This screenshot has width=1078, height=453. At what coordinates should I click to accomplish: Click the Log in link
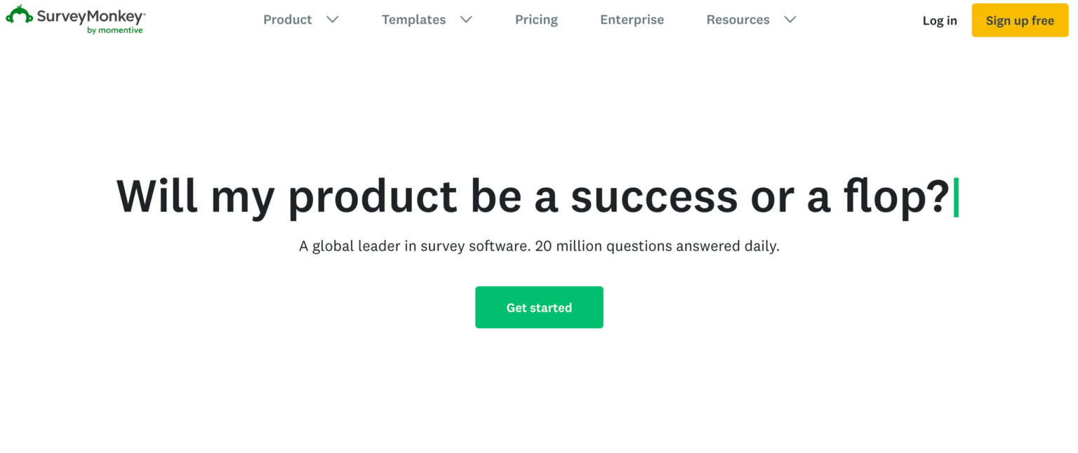click(940, 20)
